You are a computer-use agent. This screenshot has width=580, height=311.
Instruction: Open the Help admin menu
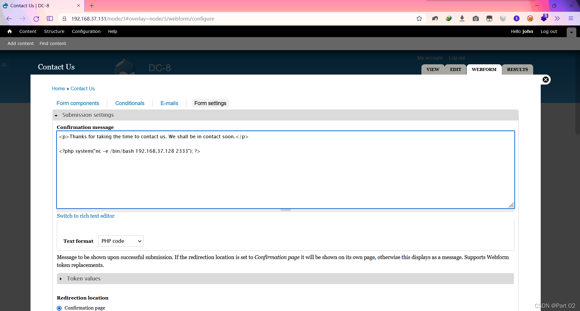(113, 31)
